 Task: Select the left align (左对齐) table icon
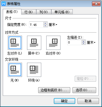15,43
